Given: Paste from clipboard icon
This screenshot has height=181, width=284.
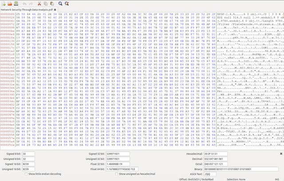Looking at the screenshot, I should click(52, 4).
